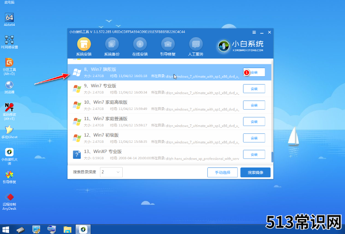
Task: Select the row 11、Win7 家庭普通版
Action: coord(169,122)
